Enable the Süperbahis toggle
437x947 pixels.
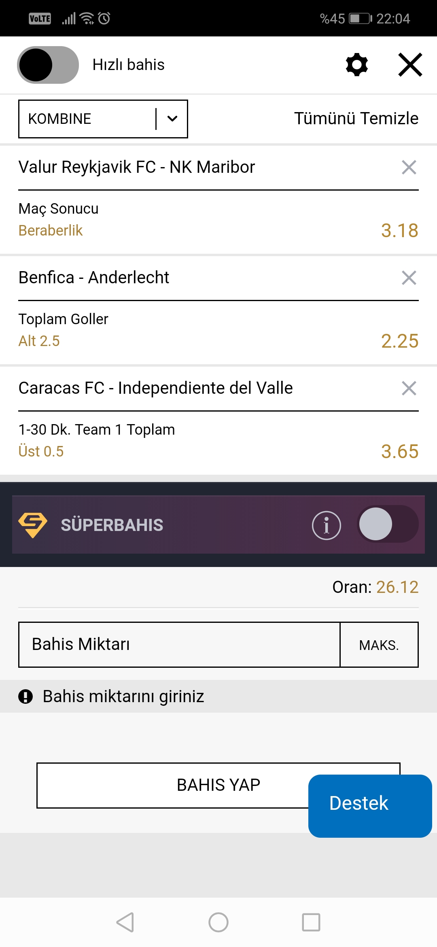coord(388,524)
